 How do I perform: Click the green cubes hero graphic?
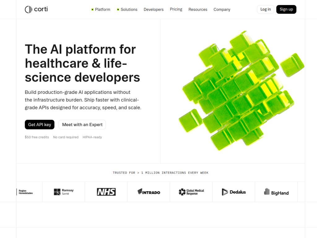coord(241,91)
